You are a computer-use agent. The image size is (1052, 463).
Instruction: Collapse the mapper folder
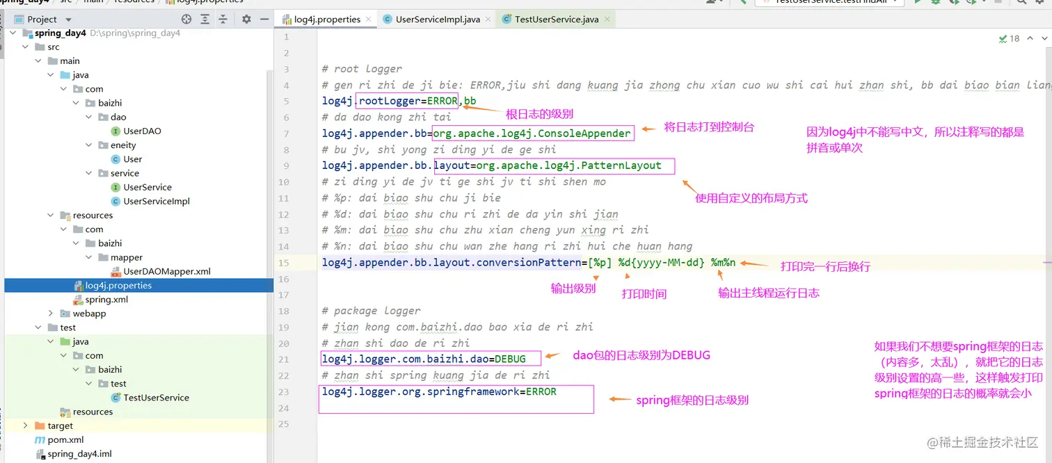(88, 257)
